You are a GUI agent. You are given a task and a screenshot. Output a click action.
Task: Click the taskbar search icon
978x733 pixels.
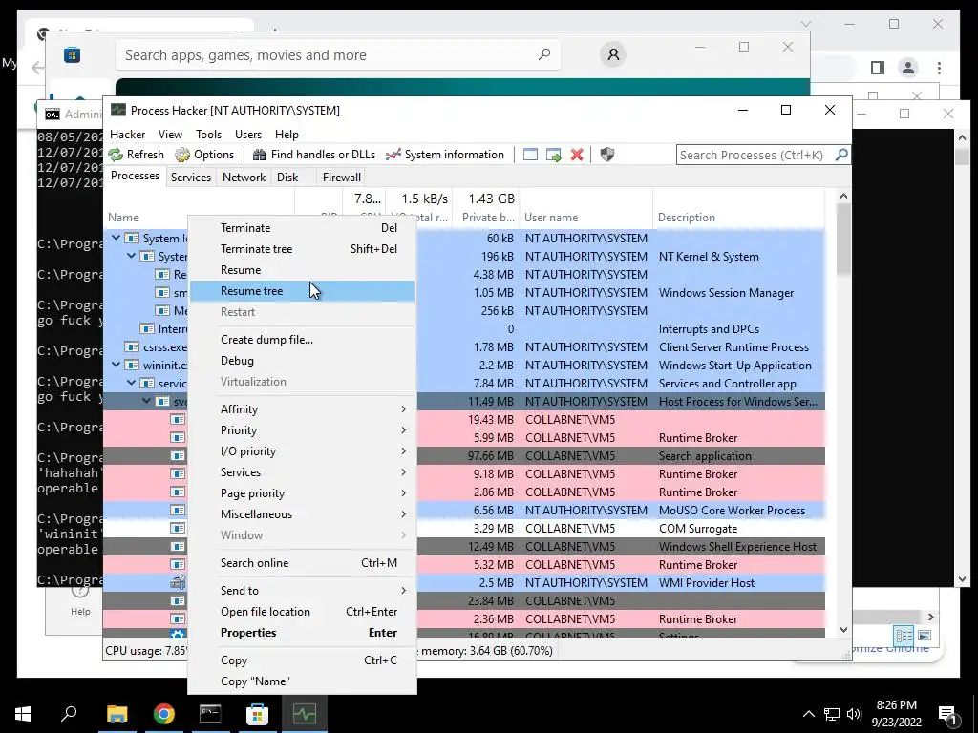pos(69,713)
